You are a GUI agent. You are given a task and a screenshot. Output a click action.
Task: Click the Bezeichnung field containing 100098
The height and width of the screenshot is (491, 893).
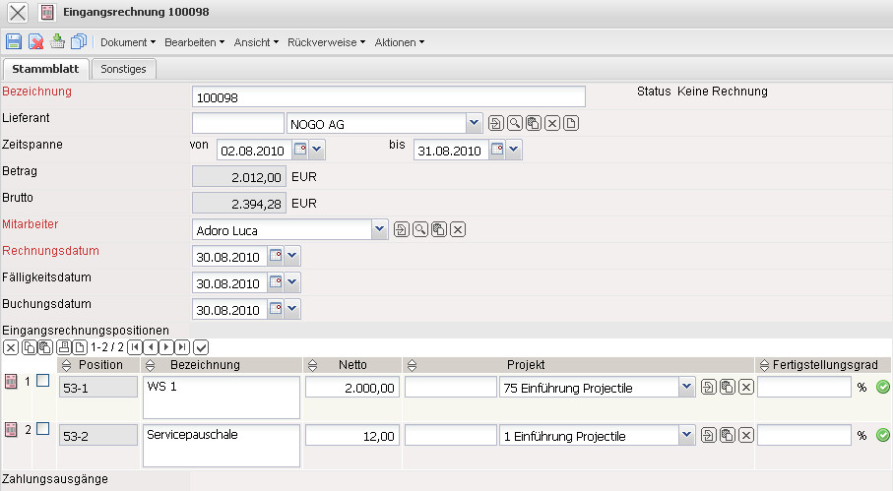click(x=388, y=96)
